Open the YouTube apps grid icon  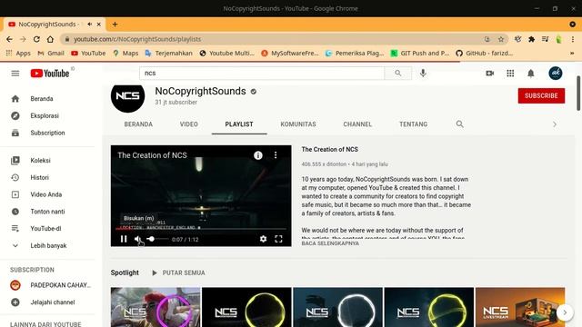point(510,74)
